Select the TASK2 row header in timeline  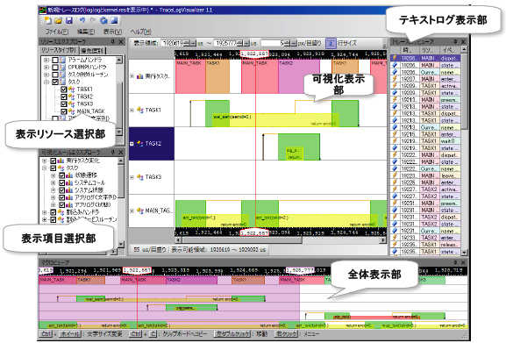coord(152,144)
